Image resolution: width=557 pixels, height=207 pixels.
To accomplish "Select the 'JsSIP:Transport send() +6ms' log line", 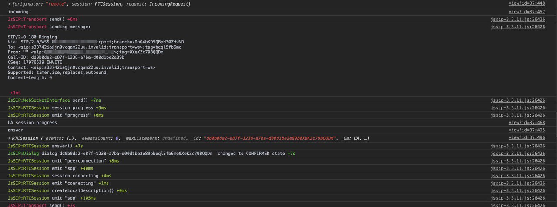I will [43, 19].
